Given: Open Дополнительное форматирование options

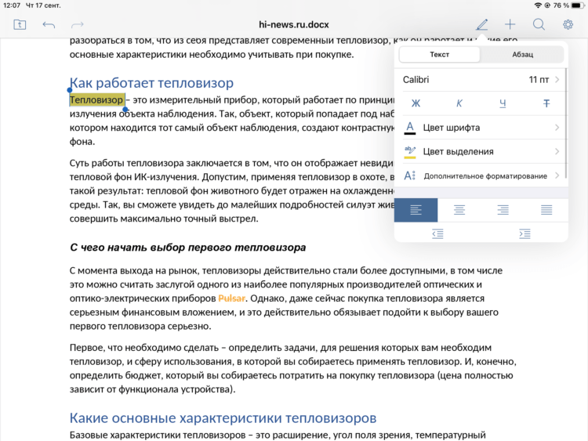Looking at the screenshot, I should [x=481, y=175].
